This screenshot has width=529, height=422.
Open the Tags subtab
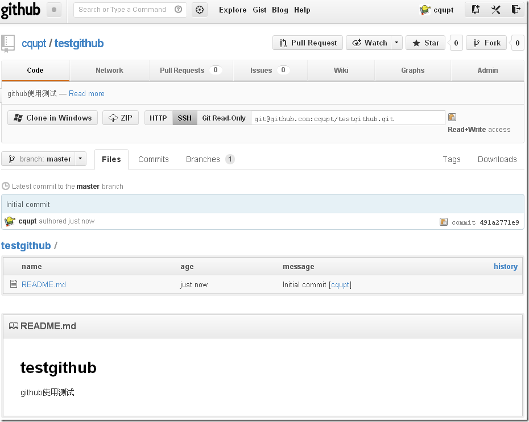[x=452, y=159]
